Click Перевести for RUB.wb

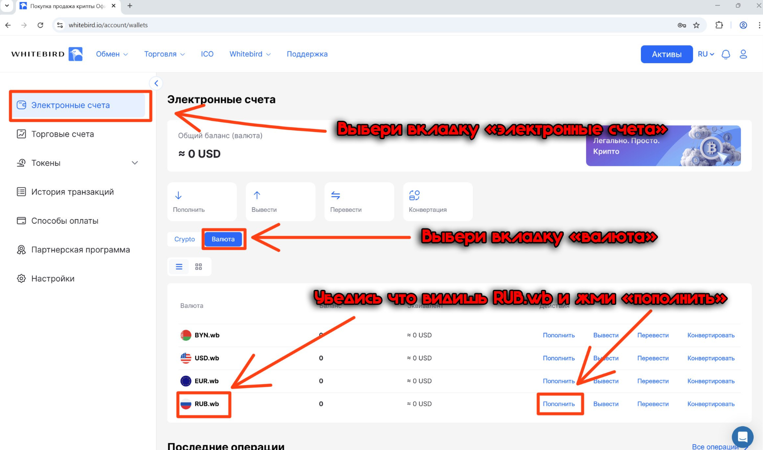click(653, 404)
